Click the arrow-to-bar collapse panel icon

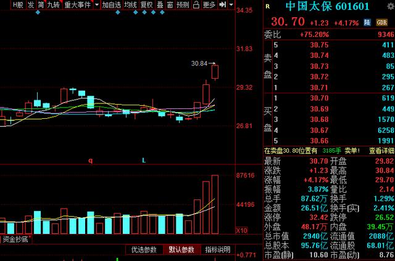pyautogui.click(x=222, y=4)
